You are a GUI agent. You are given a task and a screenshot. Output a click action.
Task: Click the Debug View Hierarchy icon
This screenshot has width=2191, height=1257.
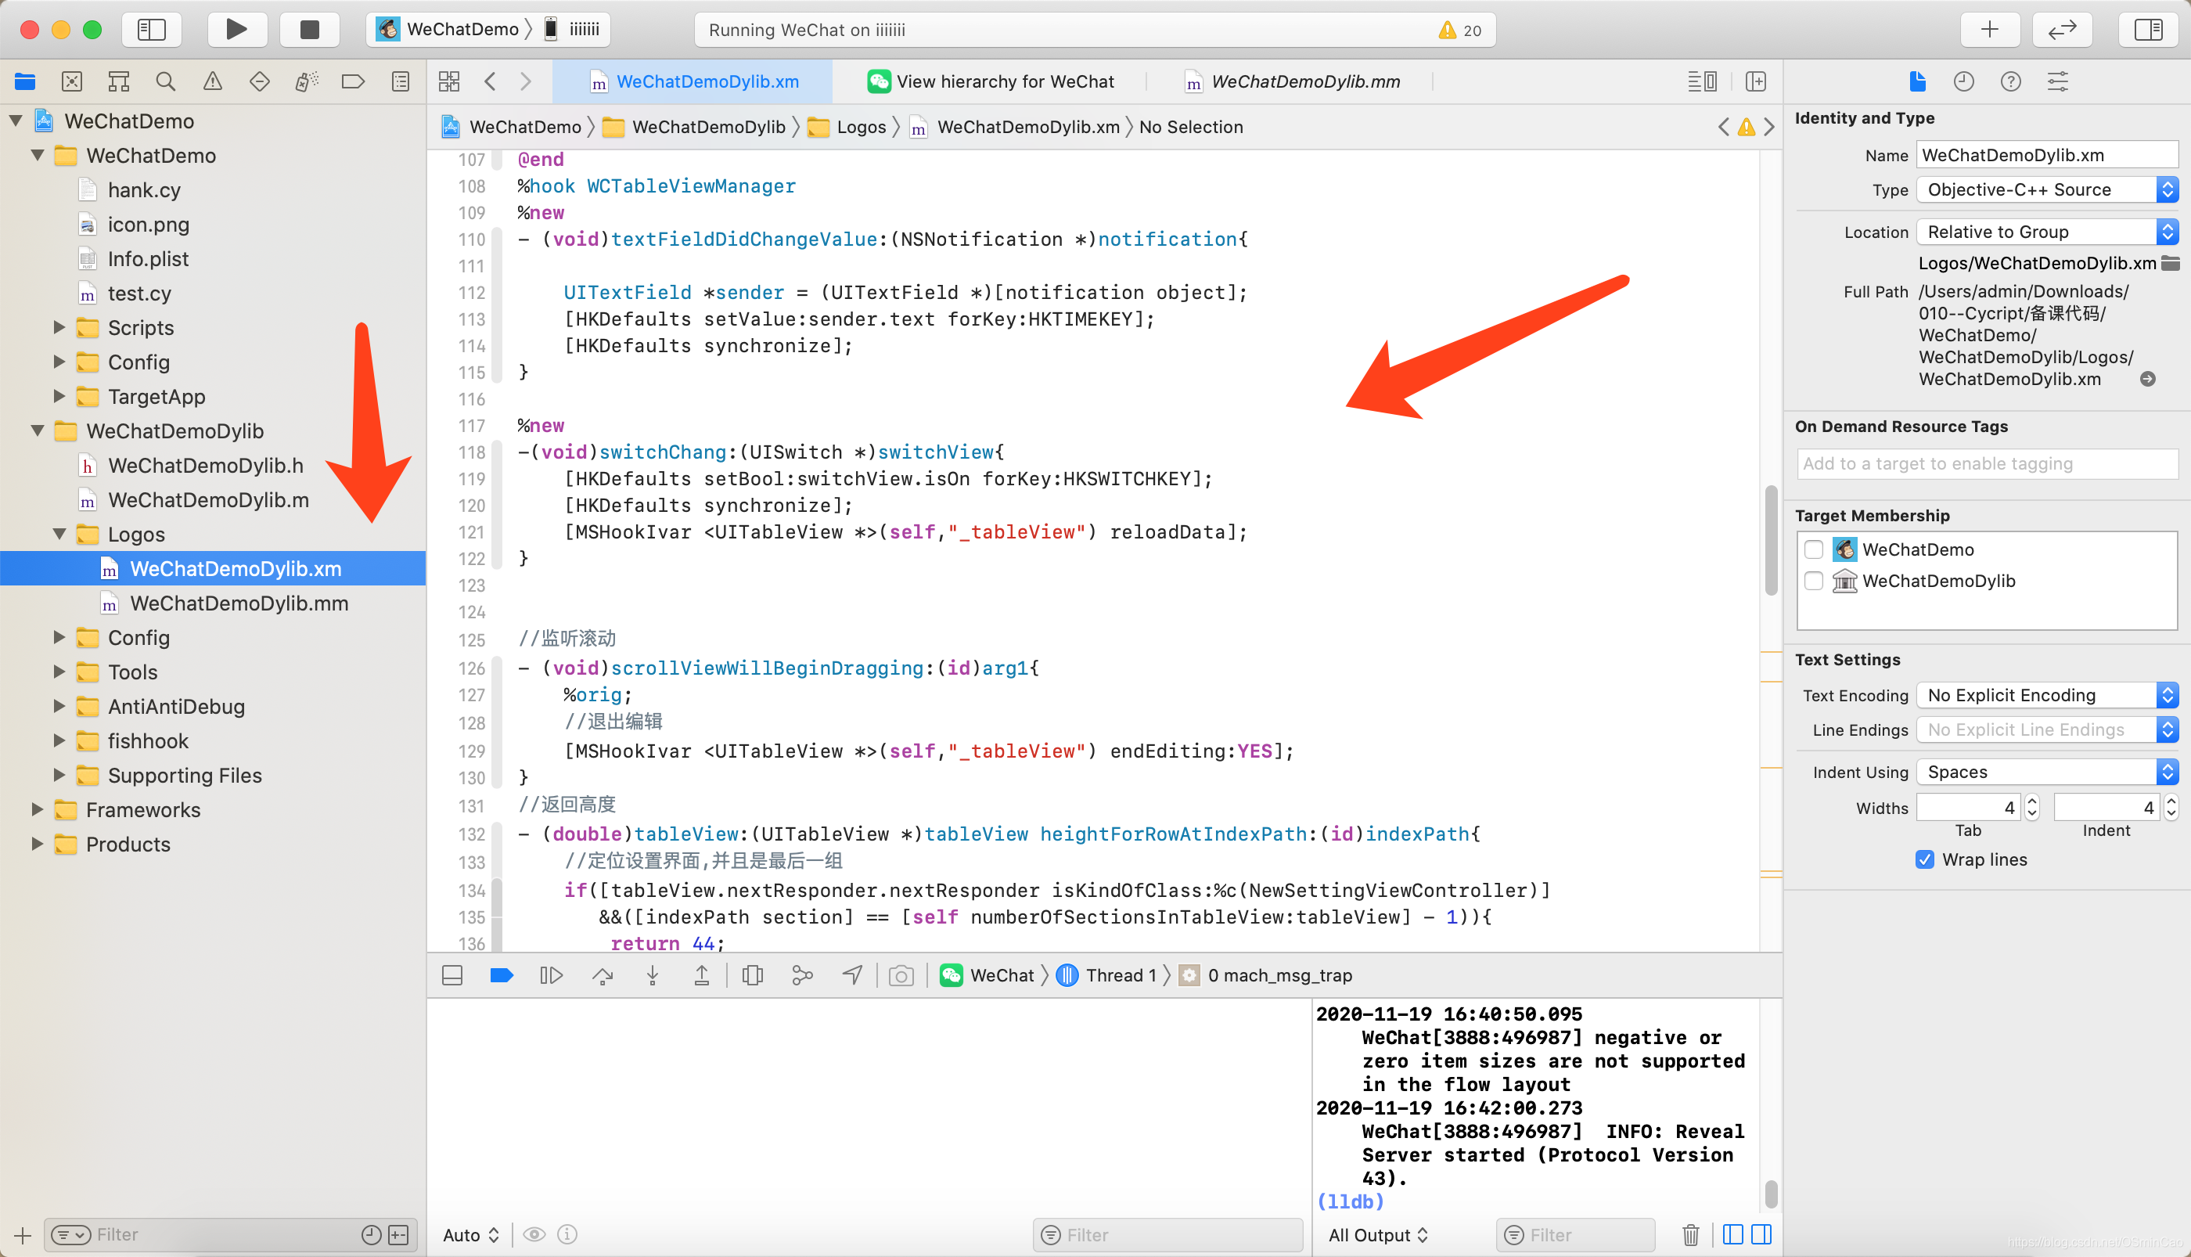click(x=752, y=975)
